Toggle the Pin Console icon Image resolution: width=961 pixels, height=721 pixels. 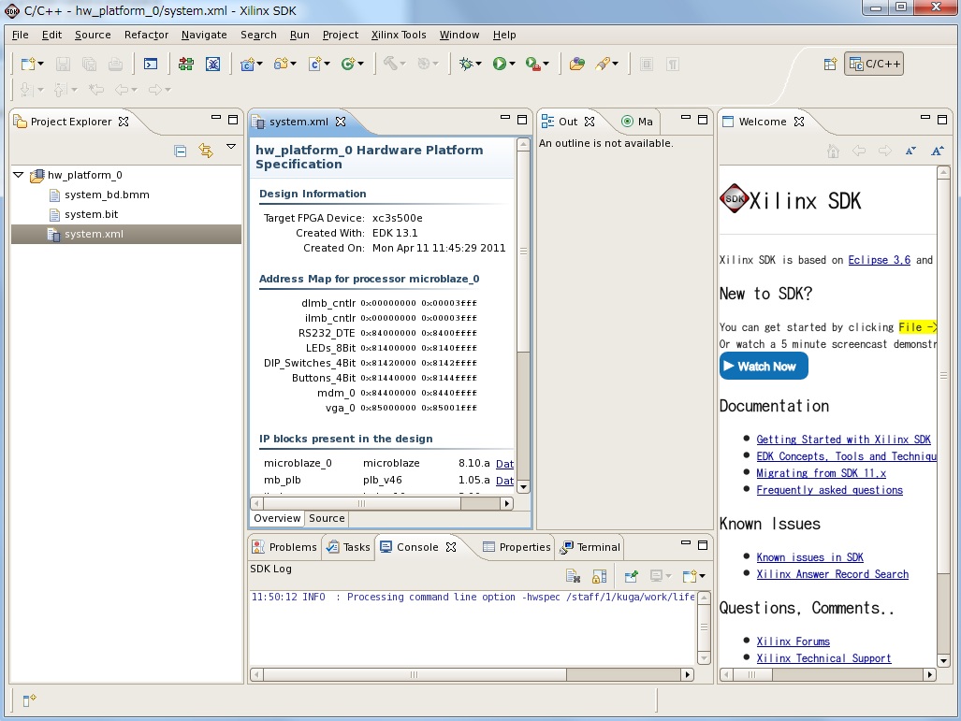coord(631,576)
